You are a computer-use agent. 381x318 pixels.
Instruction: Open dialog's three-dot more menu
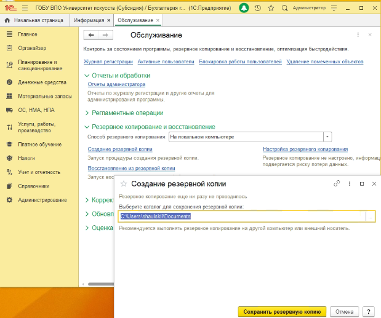coord(349,184)
